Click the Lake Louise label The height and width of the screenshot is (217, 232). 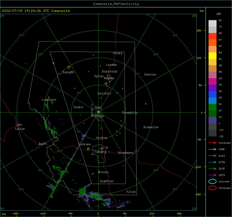point(20,127)
